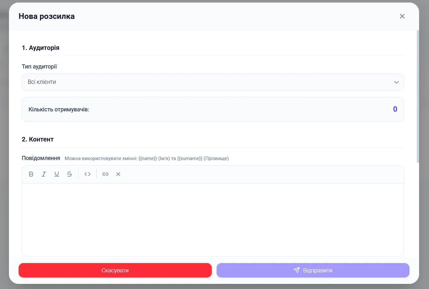Apply bold formatting in message editor
429x289 pixels.
(x=31, y=174)
